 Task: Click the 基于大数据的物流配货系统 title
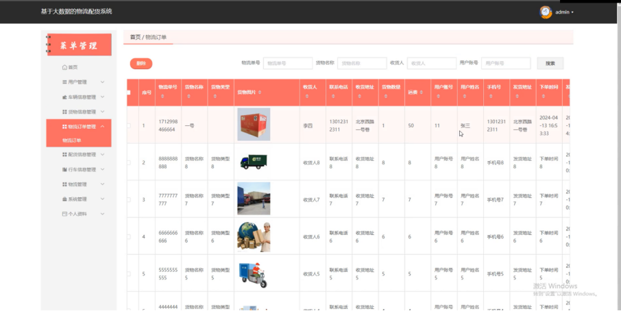point(77,12)
